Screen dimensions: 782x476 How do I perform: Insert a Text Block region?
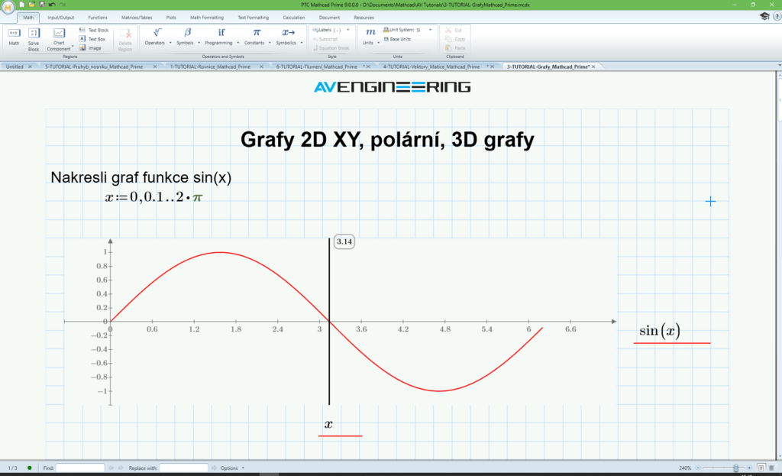pos(94,30)
